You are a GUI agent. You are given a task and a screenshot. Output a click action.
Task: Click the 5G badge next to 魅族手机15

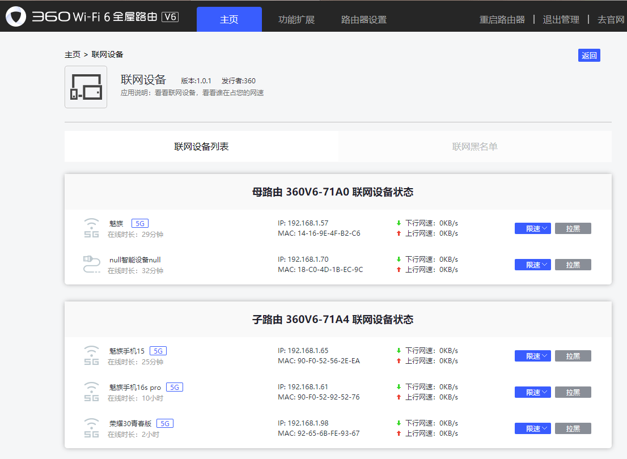click(x=158, y=351)
